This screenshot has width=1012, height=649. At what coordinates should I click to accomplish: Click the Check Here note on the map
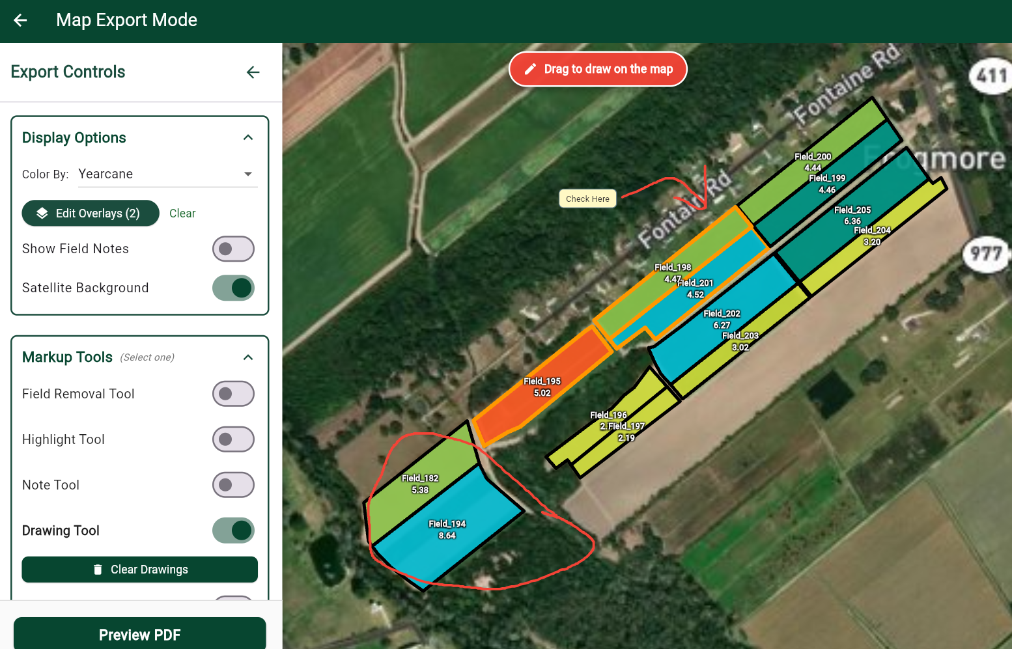(587, 198)
